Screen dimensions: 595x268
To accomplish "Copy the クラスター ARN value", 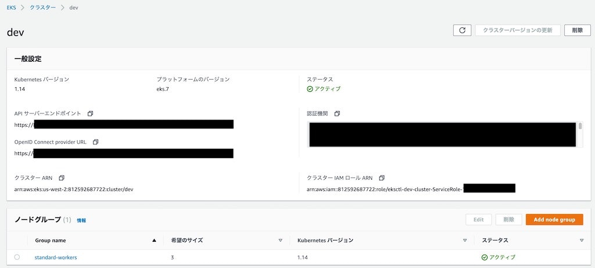I will (x=62, y=178).
